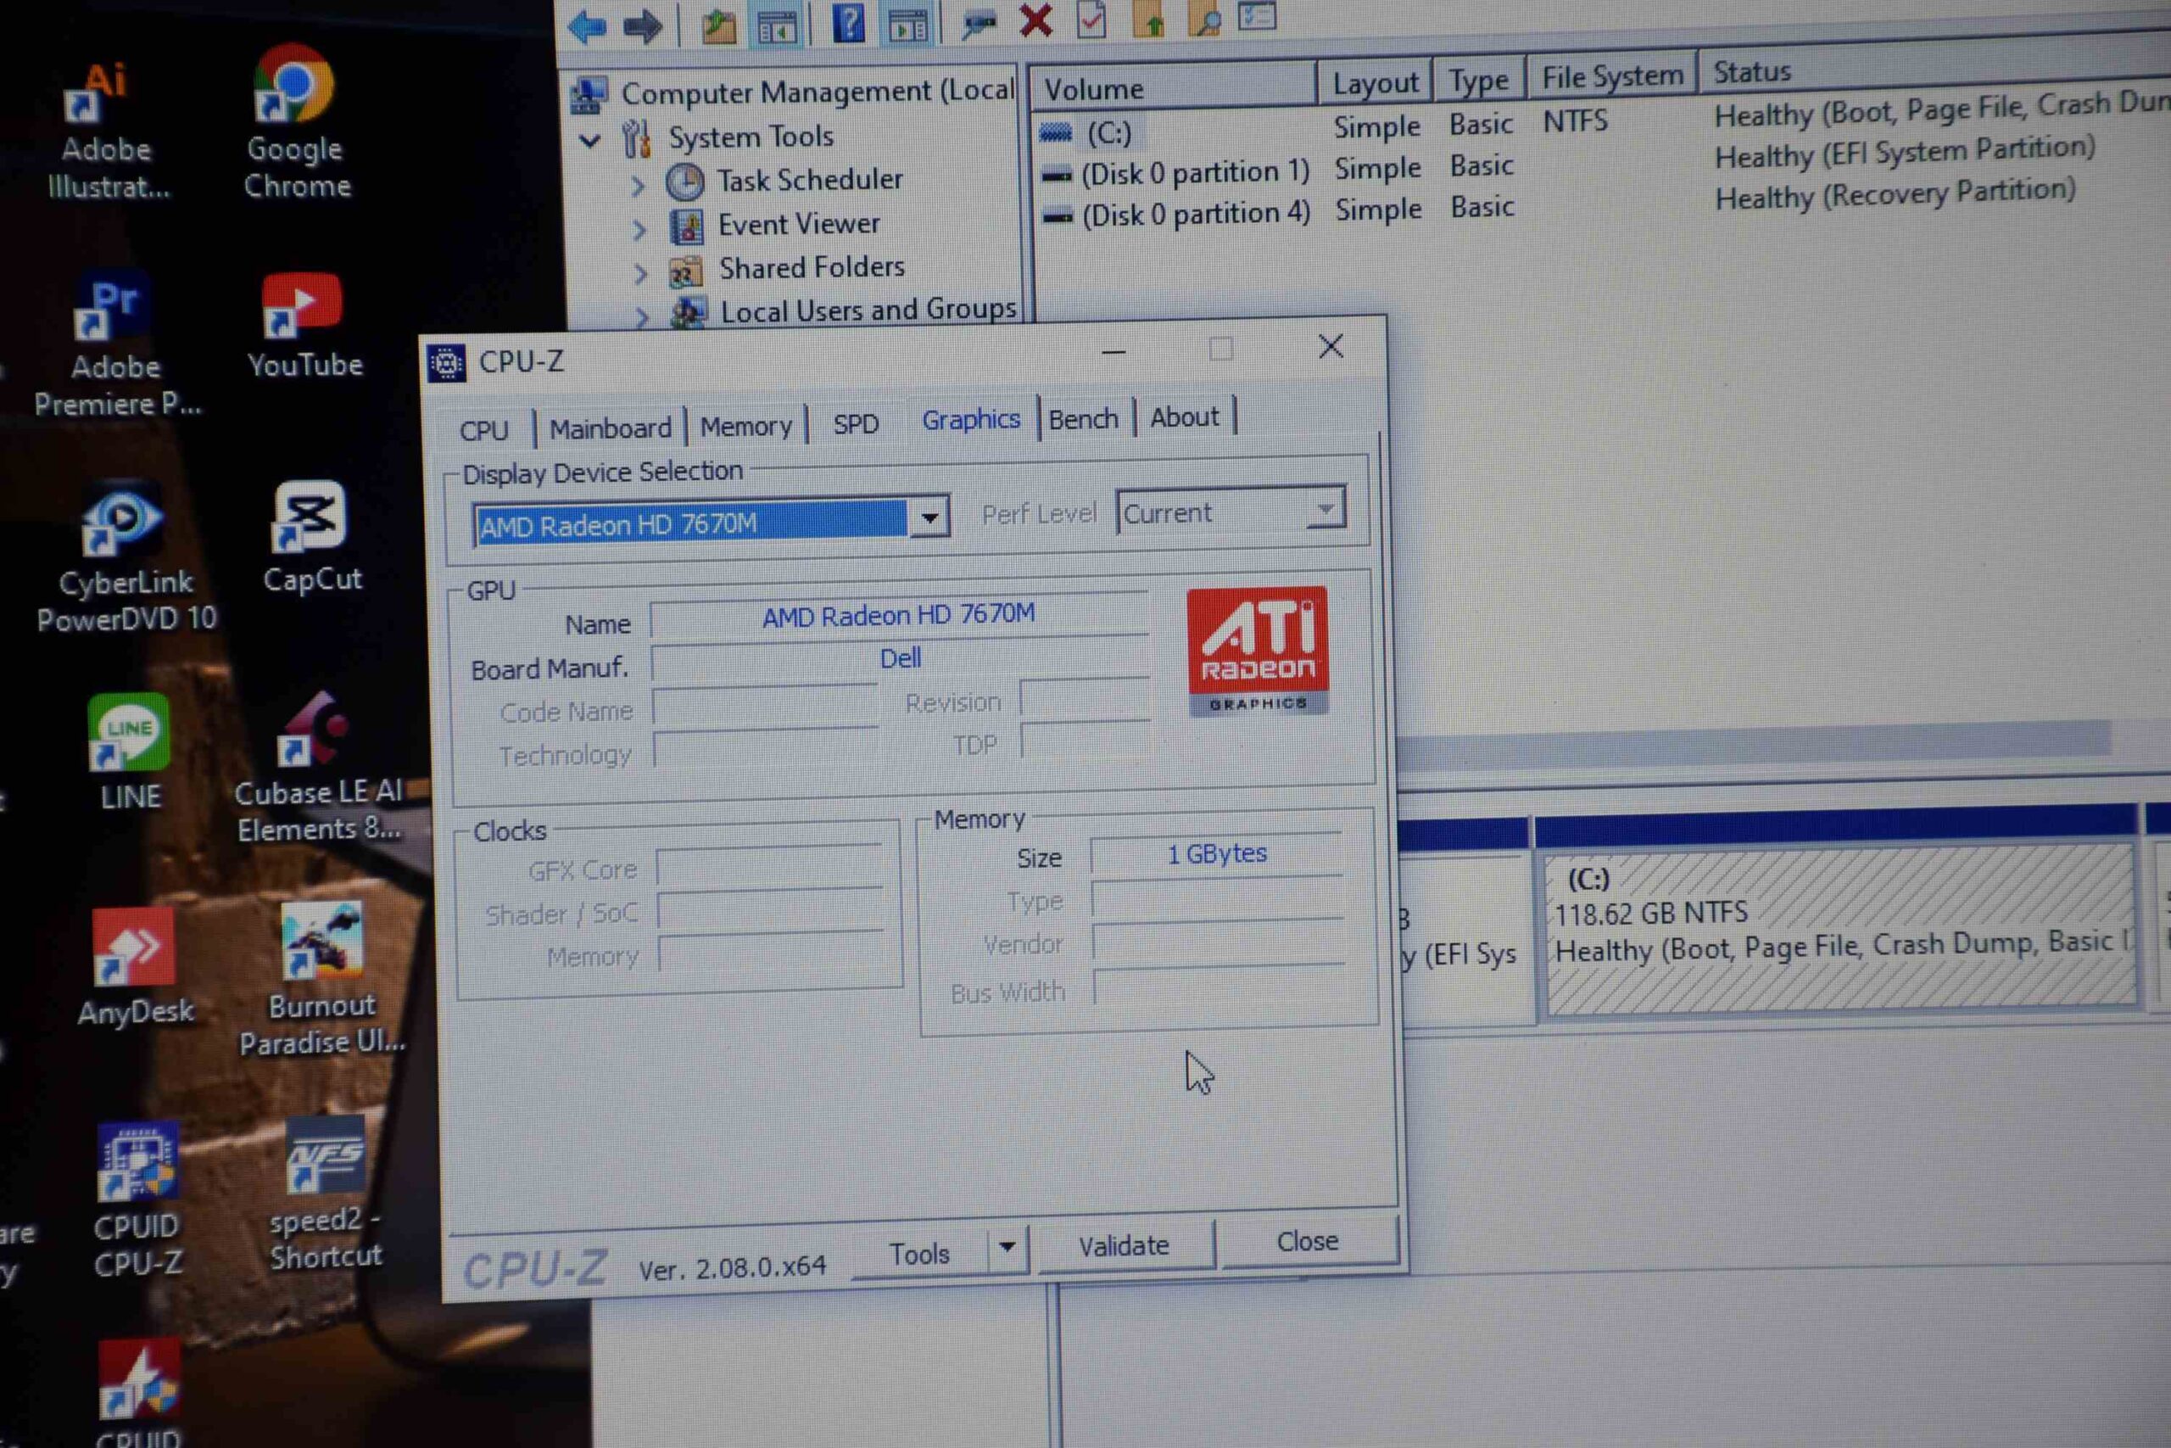
Task: Toggle Show/Hide Action Pane toolbar icon
Action: [908, 24]
